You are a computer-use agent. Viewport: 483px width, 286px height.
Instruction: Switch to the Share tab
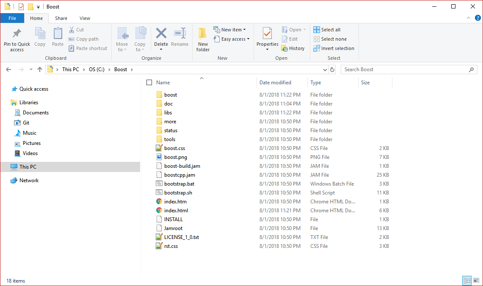pyautogui.click(x=61, y=18)
